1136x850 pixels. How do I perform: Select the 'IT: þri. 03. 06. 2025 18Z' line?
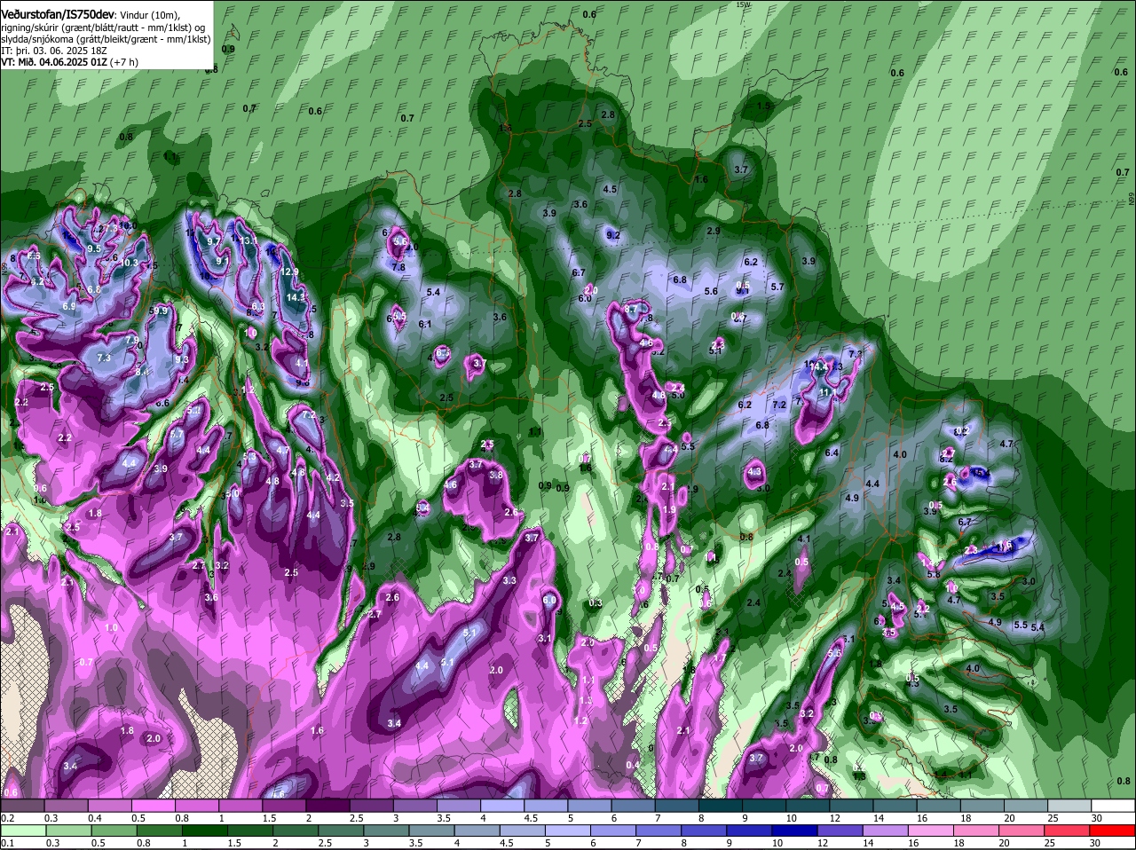pos(54,51)
